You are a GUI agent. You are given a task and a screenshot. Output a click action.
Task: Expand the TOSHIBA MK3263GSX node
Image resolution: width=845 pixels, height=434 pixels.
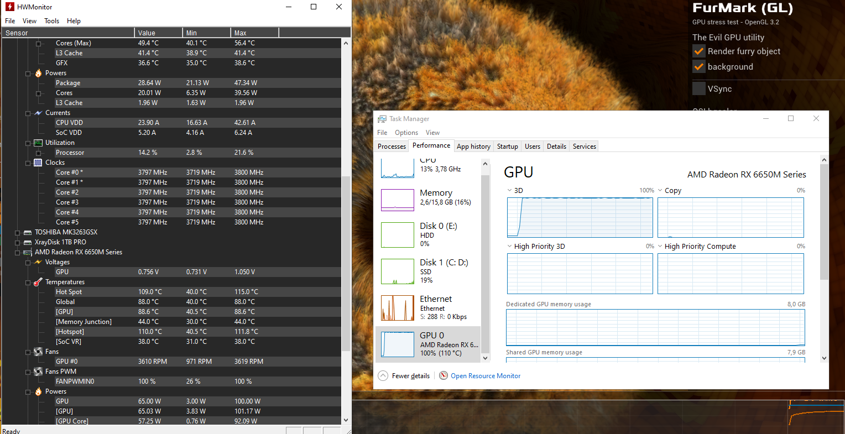click(17, 233)
